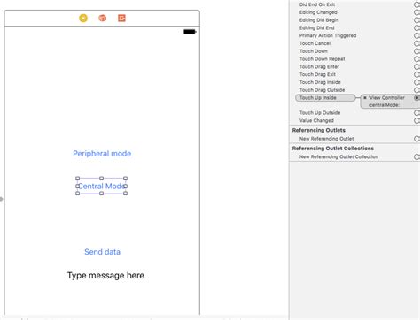
Task: Click the Referencing Outlet Collections section header
Action: point(333,149)
